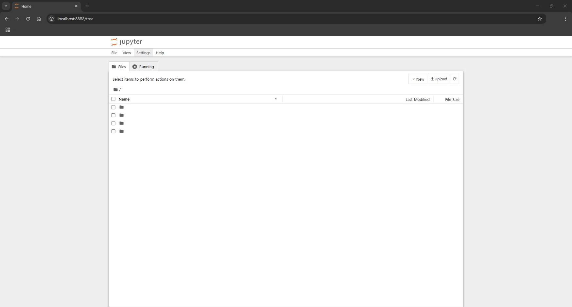The image size is (572, 307).
Task: Click the Jupyter logo
Action: 127,42
